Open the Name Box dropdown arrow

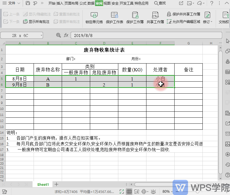coord(41,36)
